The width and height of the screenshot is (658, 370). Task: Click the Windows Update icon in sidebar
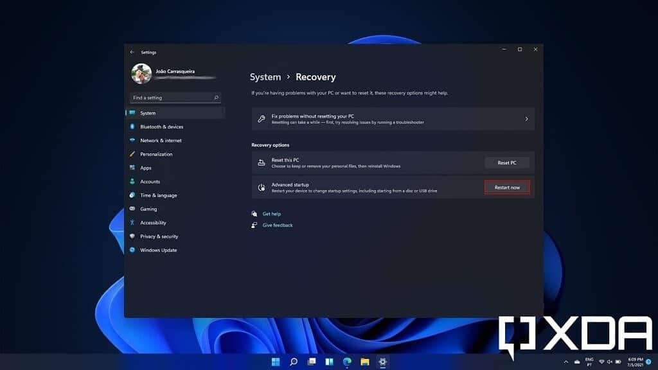[x=132, y=250]
